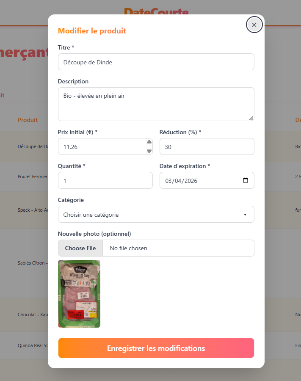Open the Choisir une catégorie select box
Viewport: 301px width, 381px height.
[x=156, y=214]
